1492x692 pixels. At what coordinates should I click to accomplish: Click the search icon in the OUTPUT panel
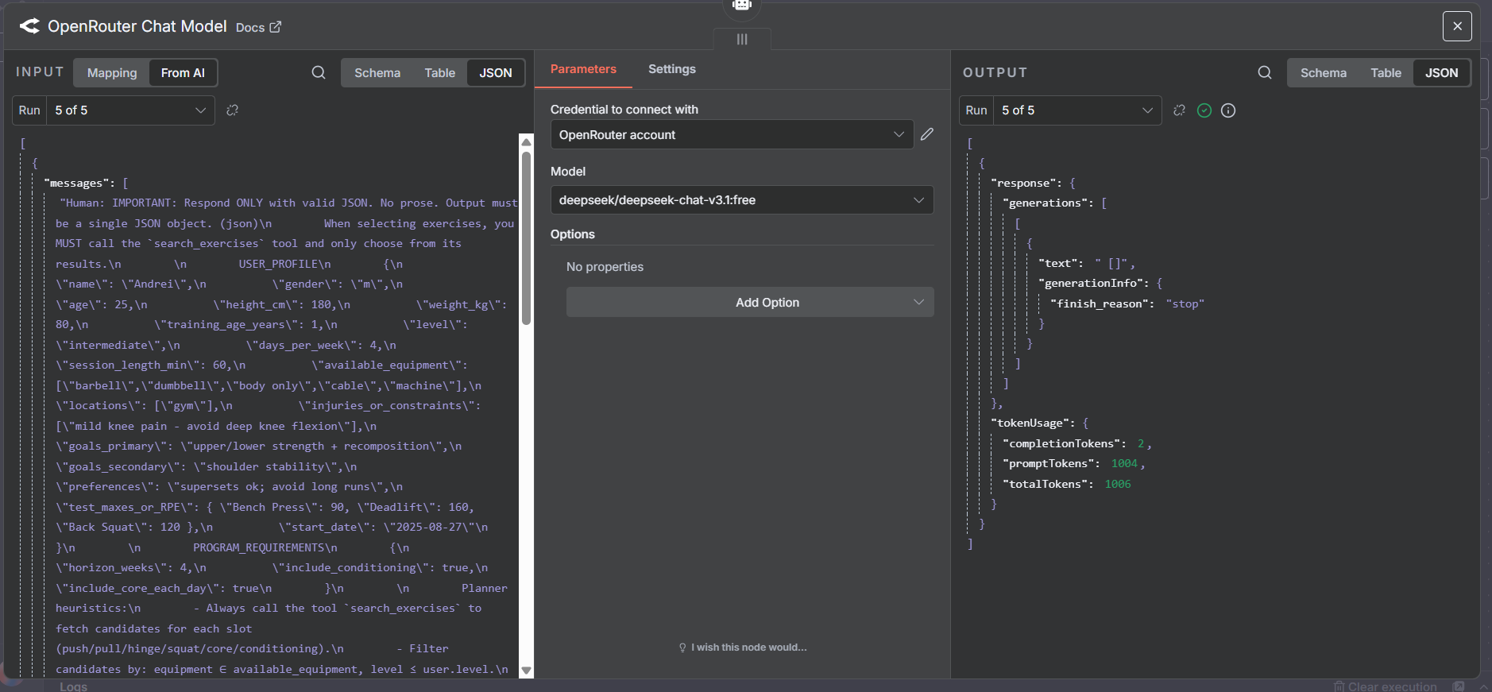[x=1265, y=72]
